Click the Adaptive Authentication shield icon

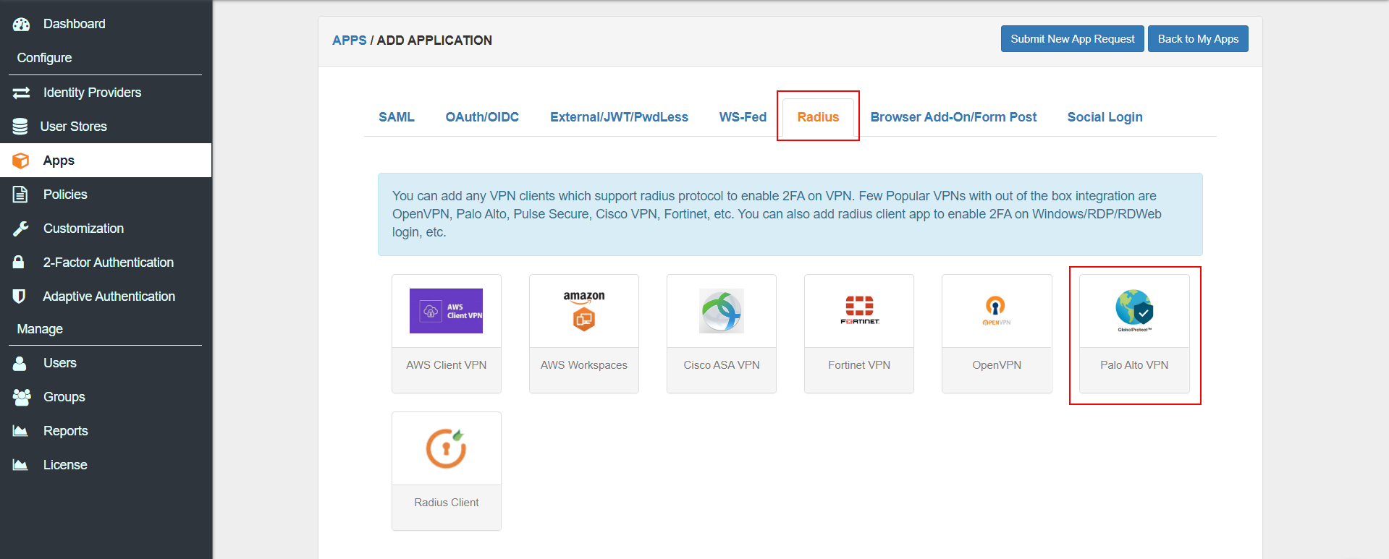20,296
